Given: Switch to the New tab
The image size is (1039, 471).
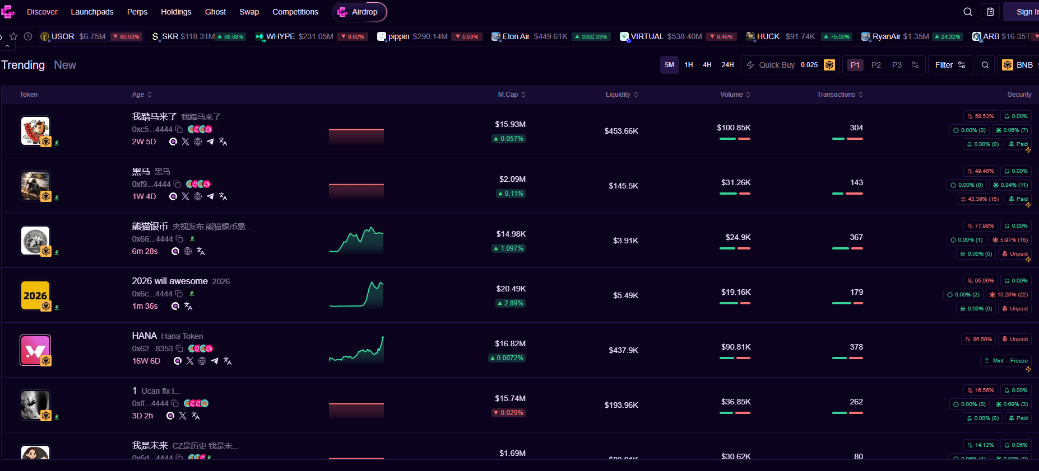Looking at the screenshot, I should [x=65, y=65].
